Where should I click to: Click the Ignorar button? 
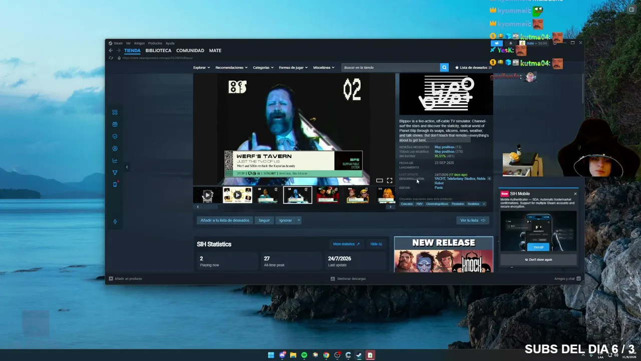pyautogui.click(x=285, y=220)
